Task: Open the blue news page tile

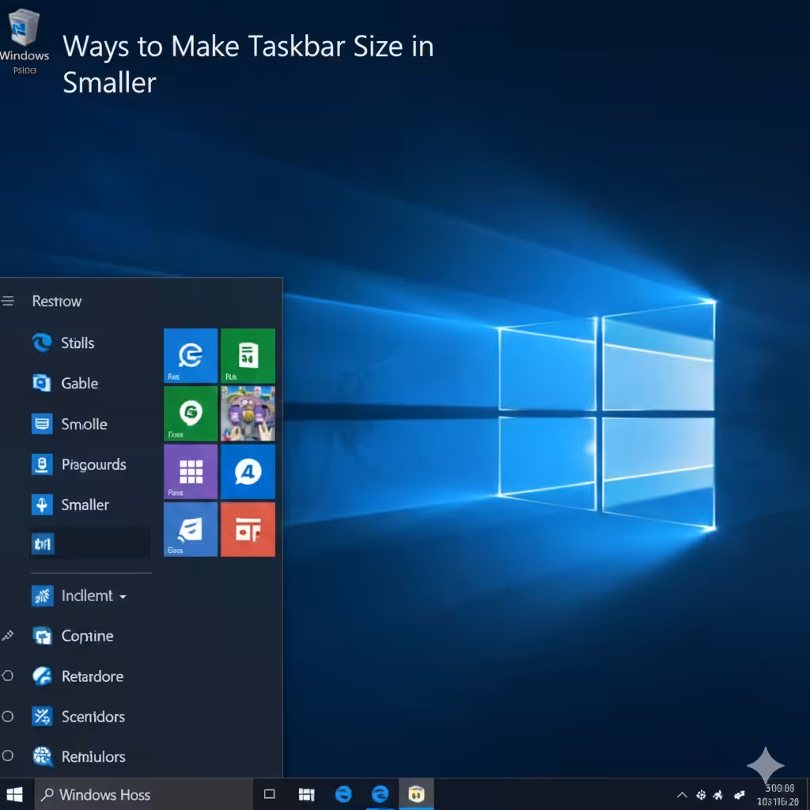Action: 191,529
